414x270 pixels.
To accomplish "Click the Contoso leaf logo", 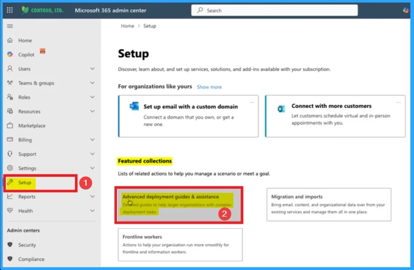I will pos(25,10).
